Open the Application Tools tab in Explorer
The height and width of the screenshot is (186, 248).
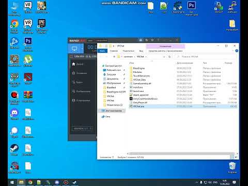(165, 51)
